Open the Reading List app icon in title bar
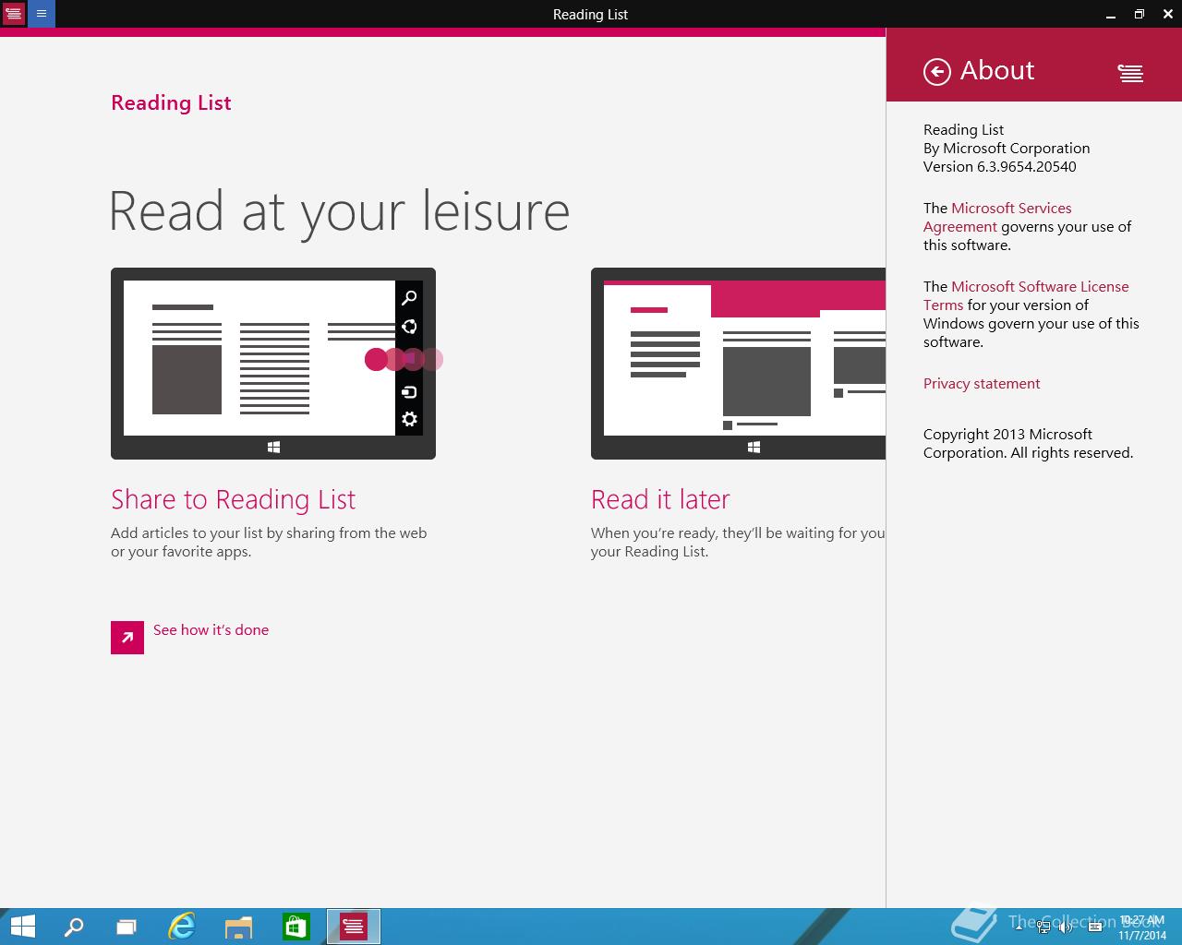The width and height of the screenshot is (1182, 945). click(13, 14)
